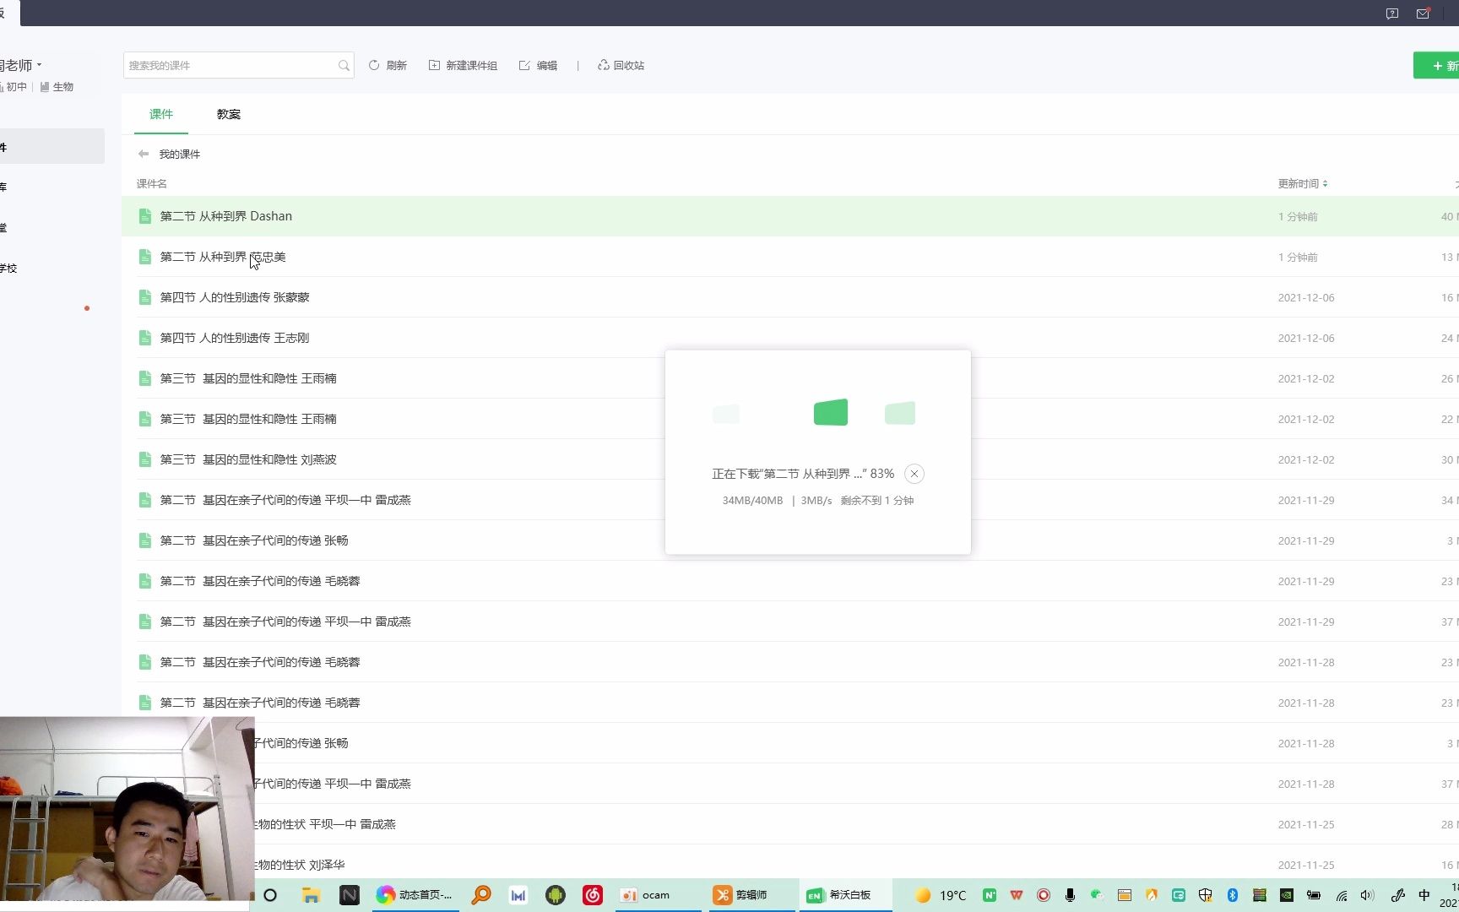Open the 回收站 recycle bin icon
The height and width of the screenshot is (912, 1459).
click(603, 65)
